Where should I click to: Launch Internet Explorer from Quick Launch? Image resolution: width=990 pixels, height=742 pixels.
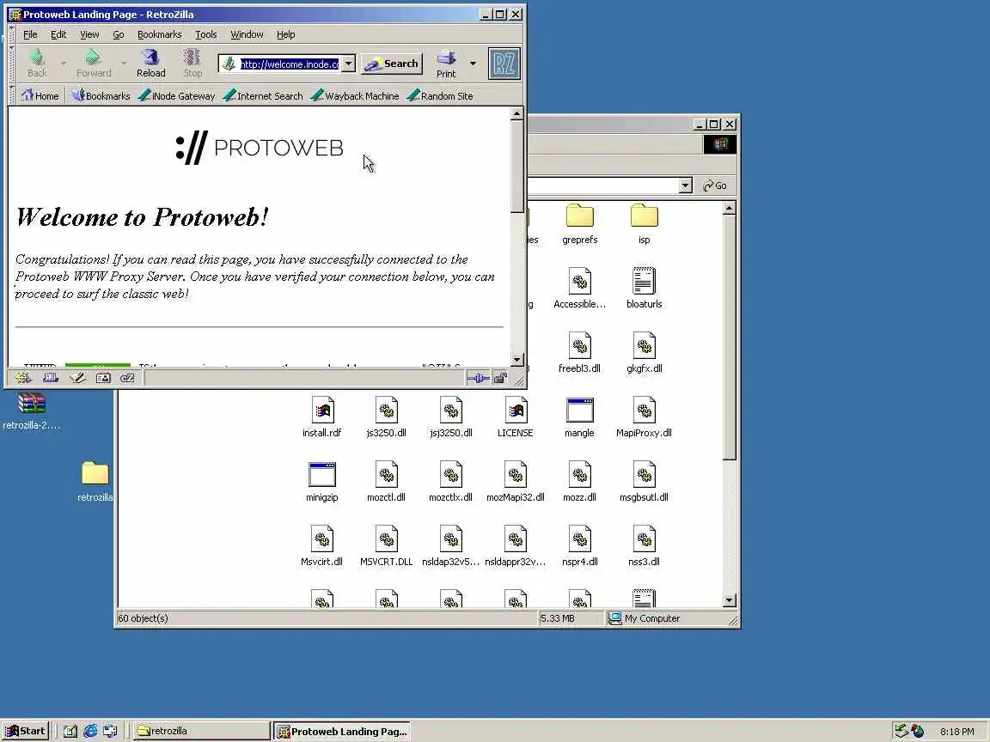pyautogui.click(x=90, y=731)
